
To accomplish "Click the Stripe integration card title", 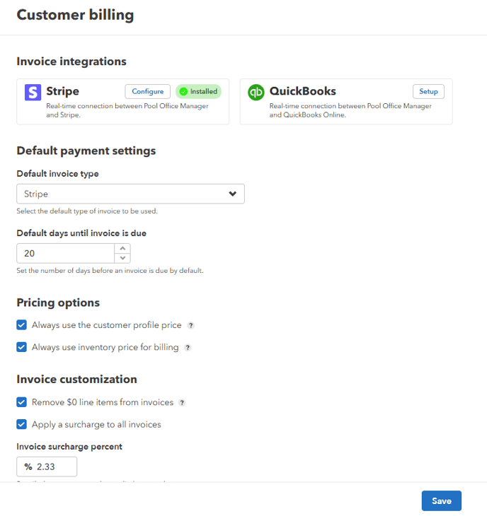I will pos(62,91).
